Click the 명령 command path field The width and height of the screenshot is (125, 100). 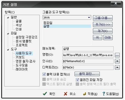tap(88, 55)
